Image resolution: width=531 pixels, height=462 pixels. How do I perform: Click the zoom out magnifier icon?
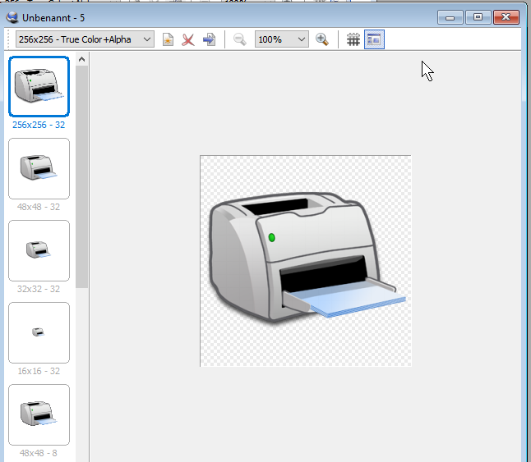(x=240, y=39)
